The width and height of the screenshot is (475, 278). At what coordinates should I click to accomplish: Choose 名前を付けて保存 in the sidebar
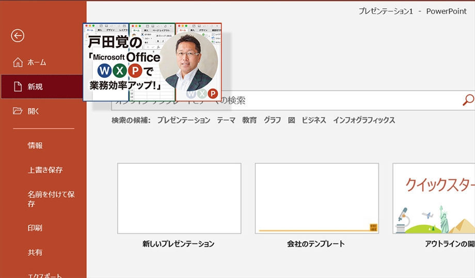point(51,199)
